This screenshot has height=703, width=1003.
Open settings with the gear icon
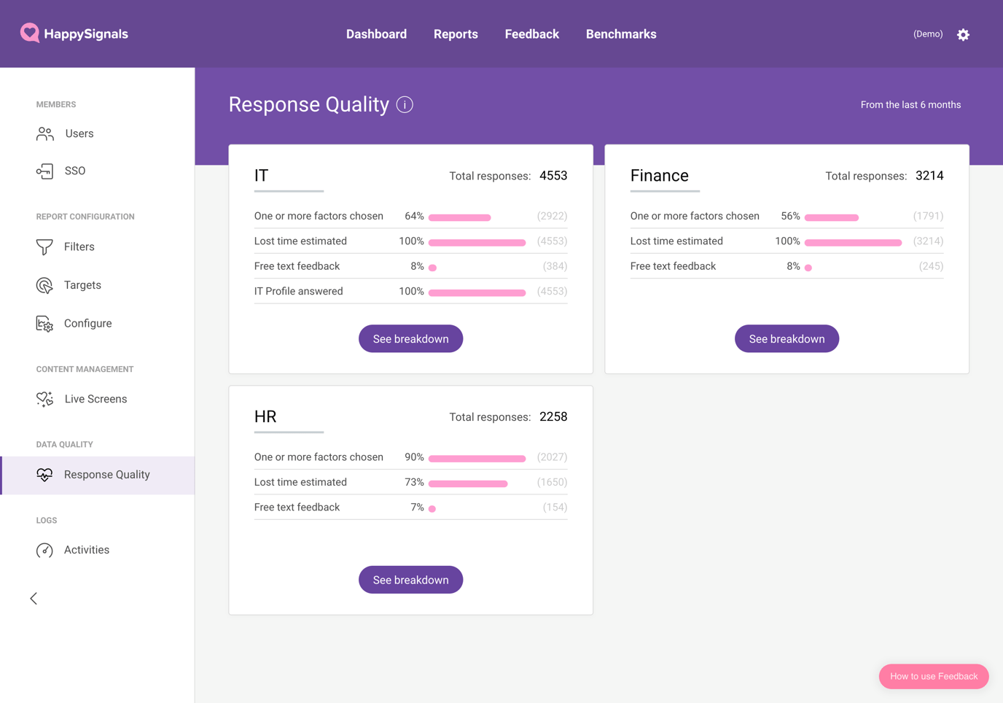pos(963,34)
